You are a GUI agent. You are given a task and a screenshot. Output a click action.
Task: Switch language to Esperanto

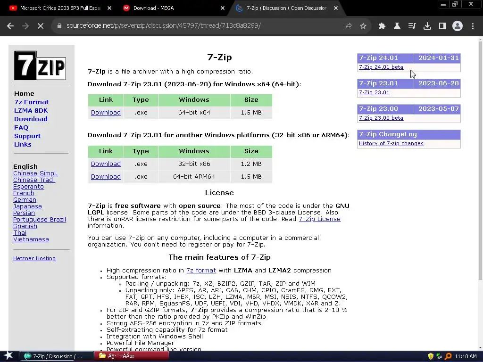[28, 187]
